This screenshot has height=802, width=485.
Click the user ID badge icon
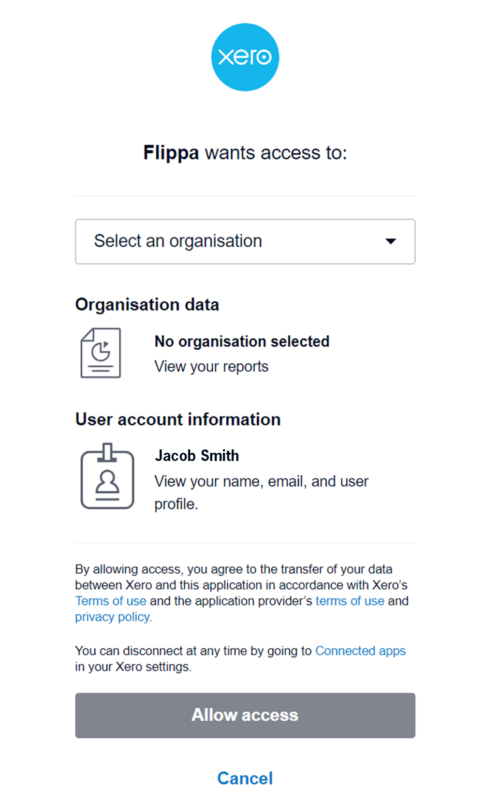[x=107, y=476]
